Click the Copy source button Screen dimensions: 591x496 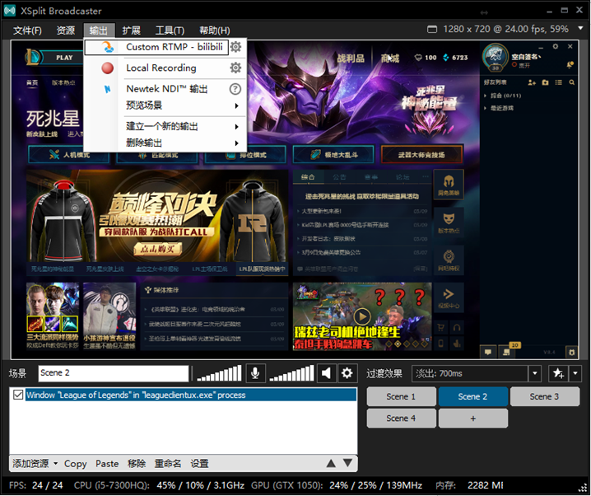click(x=76, y=464)
